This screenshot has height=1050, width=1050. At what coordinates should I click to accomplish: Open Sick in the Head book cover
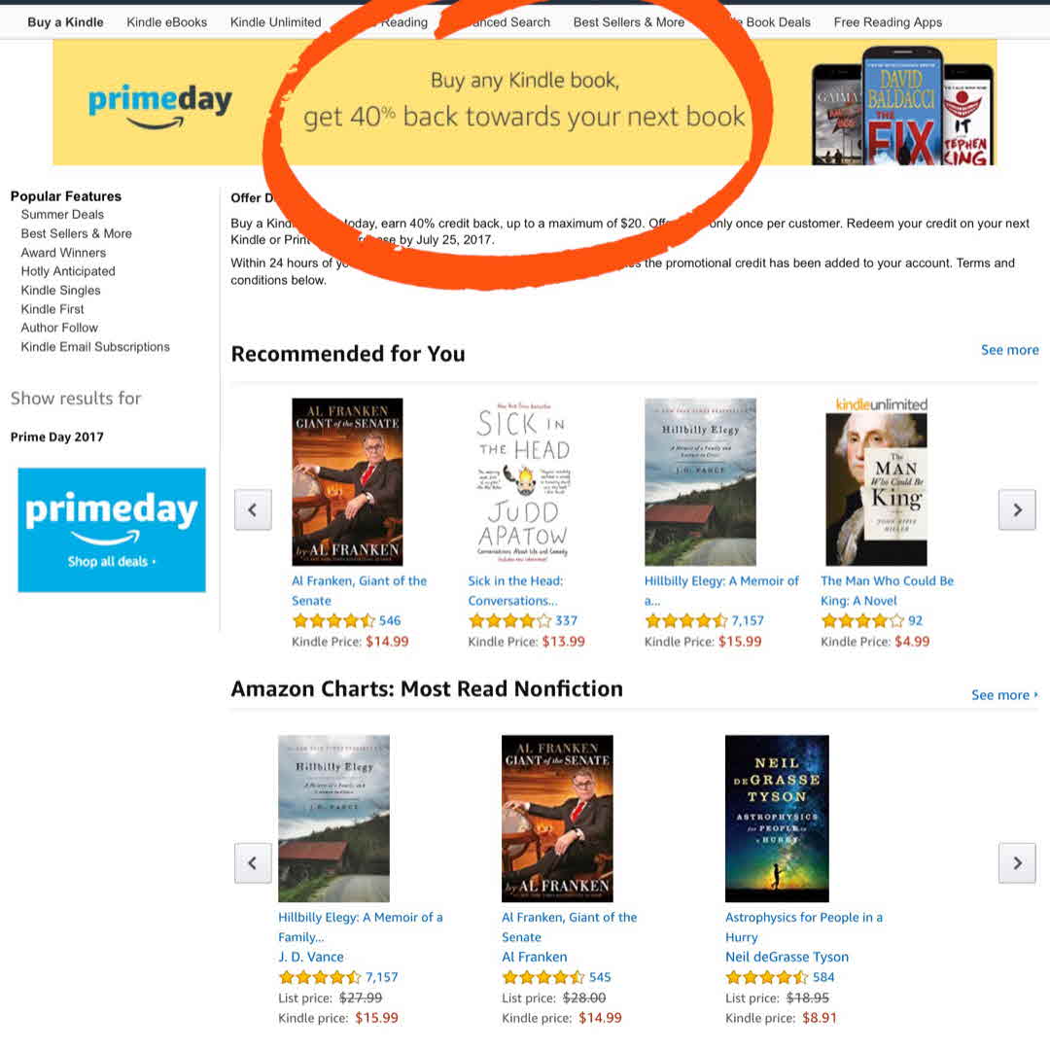coord(523,481)
